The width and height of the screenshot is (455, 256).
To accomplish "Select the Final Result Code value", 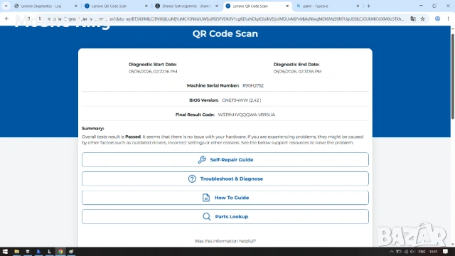I will coord(247,114).
